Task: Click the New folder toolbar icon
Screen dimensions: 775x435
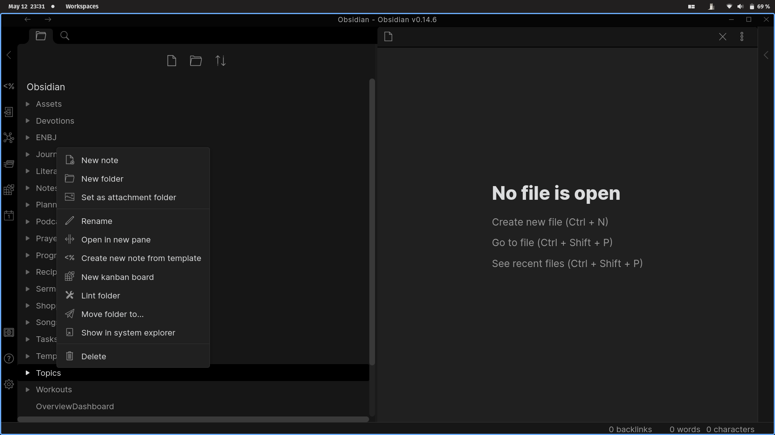Action: point(196,61)
